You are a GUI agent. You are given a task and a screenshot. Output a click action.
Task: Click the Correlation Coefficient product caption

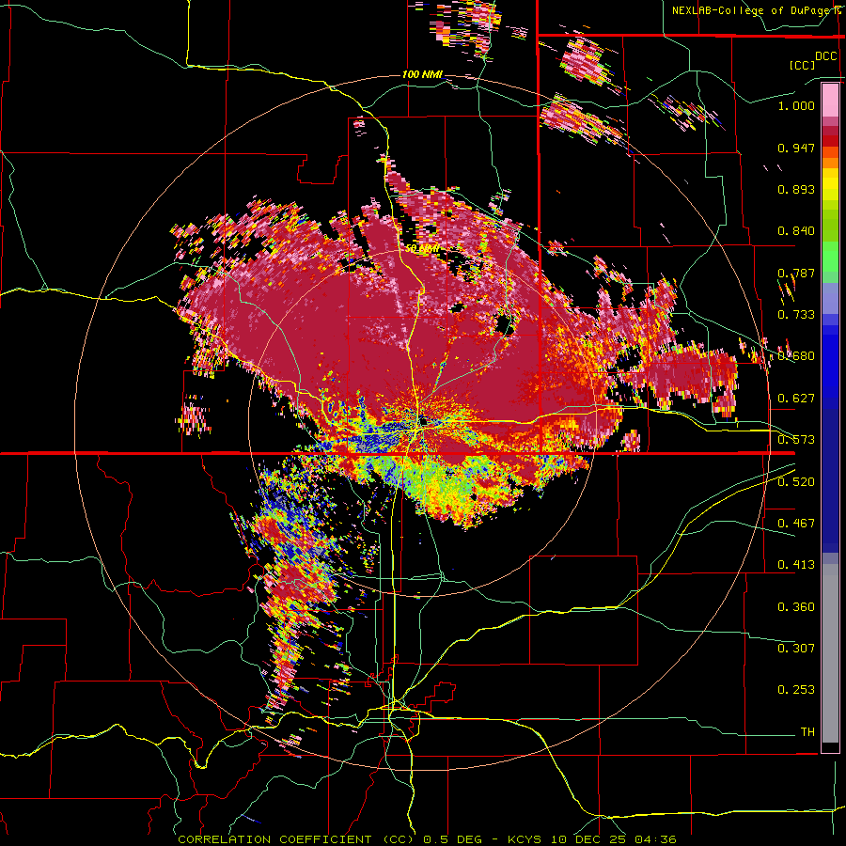pos(427,839)
